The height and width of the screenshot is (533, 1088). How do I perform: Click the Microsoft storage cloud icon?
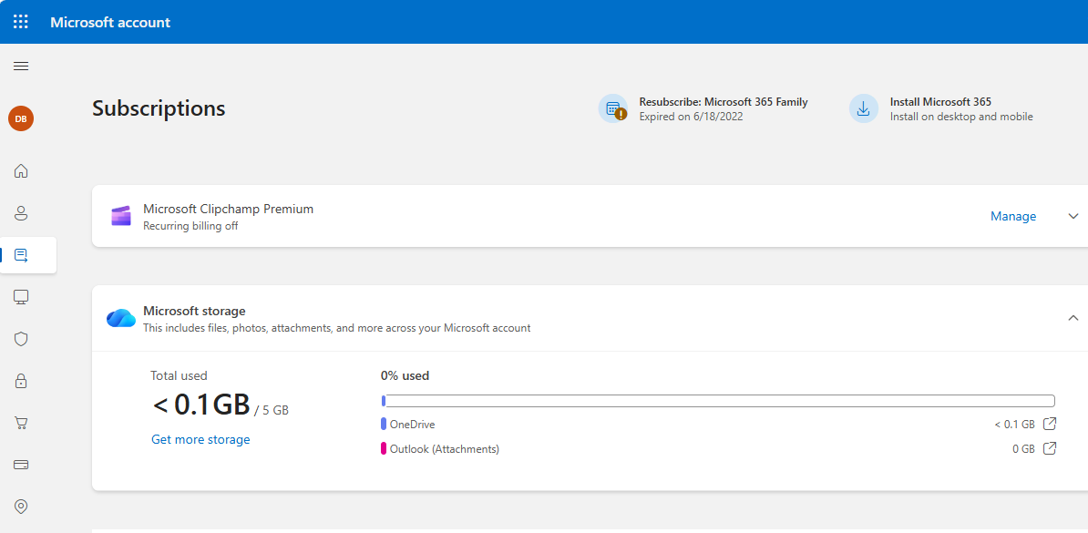point(120,318)
